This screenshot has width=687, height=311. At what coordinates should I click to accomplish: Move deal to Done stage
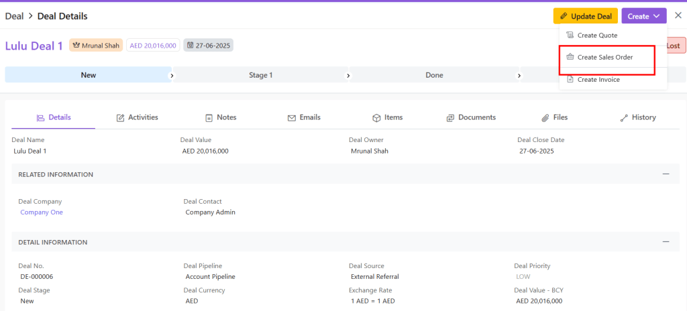click(x=434, y=75)
